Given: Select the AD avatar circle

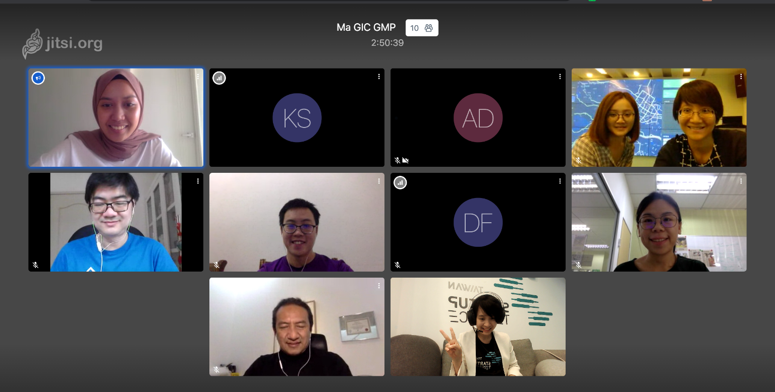Looking at the screenshot, I should [478, 118].
